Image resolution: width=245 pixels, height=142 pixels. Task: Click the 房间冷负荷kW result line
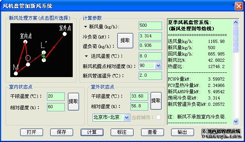pos(194,98)
